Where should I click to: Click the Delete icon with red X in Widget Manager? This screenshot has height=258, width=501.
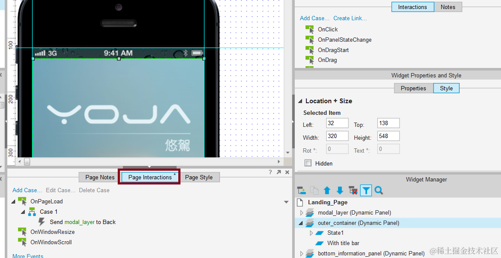353,190
